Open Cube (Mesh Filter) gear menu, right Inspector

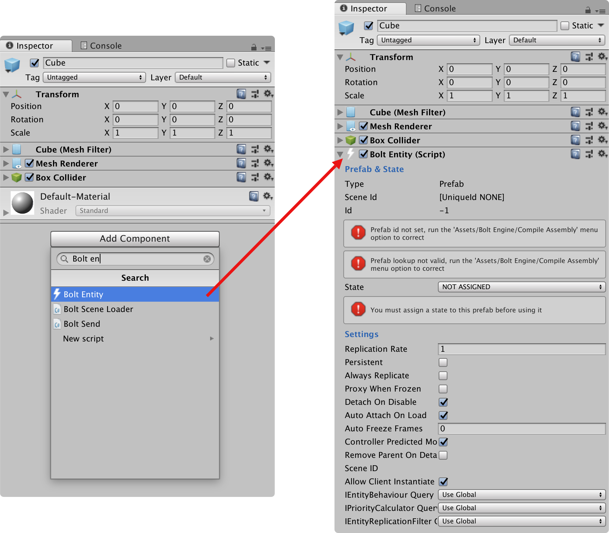click(x=602, y=112)
